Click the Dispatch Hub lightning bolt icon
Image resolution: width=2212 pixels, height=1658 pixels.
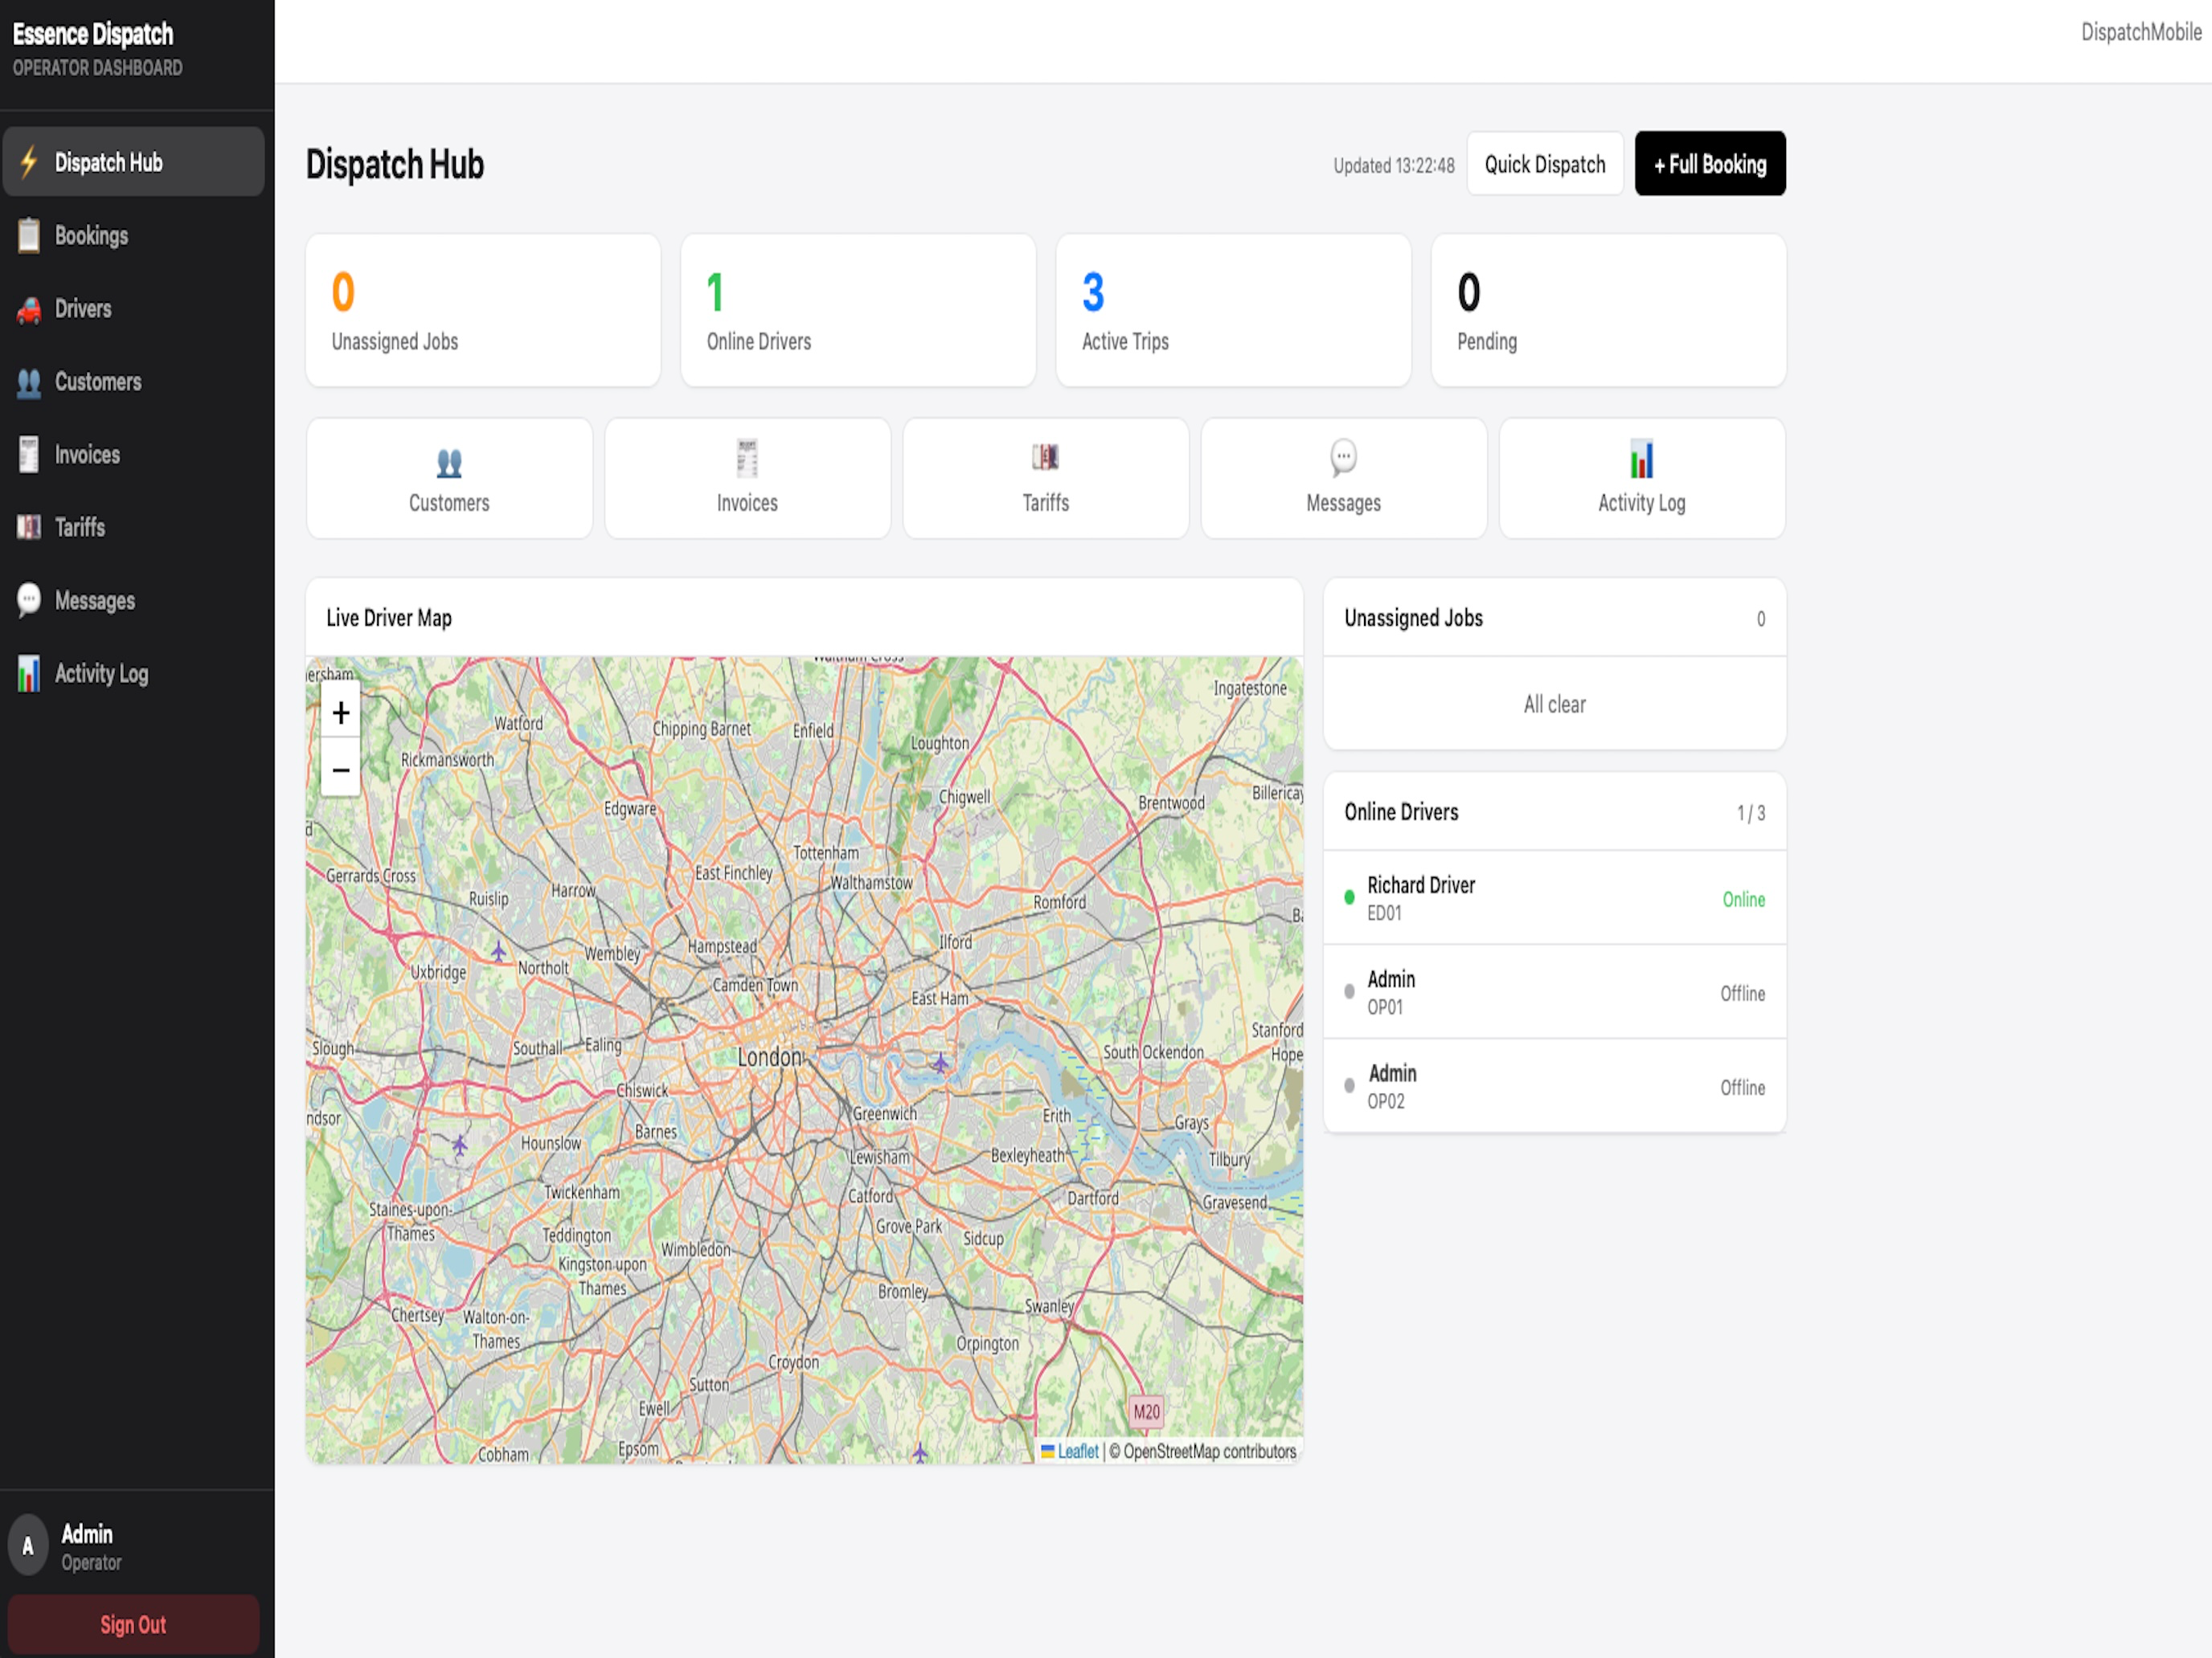pos(29,162)
